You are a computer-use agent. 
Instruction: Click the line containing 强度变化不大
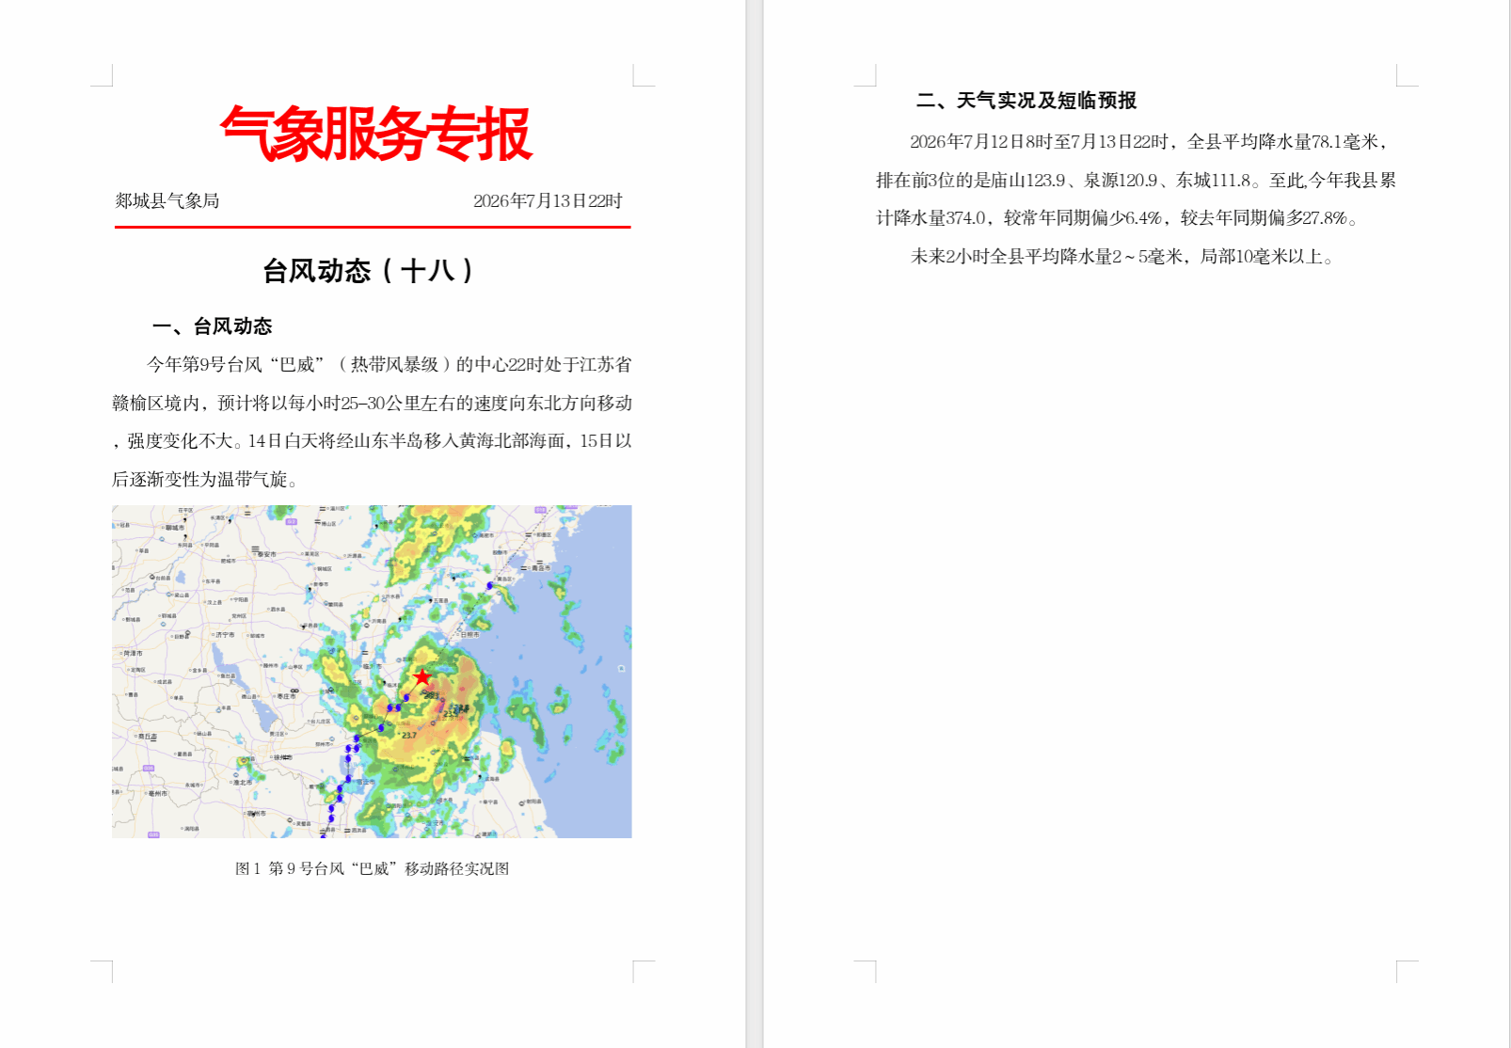[373, 440]
